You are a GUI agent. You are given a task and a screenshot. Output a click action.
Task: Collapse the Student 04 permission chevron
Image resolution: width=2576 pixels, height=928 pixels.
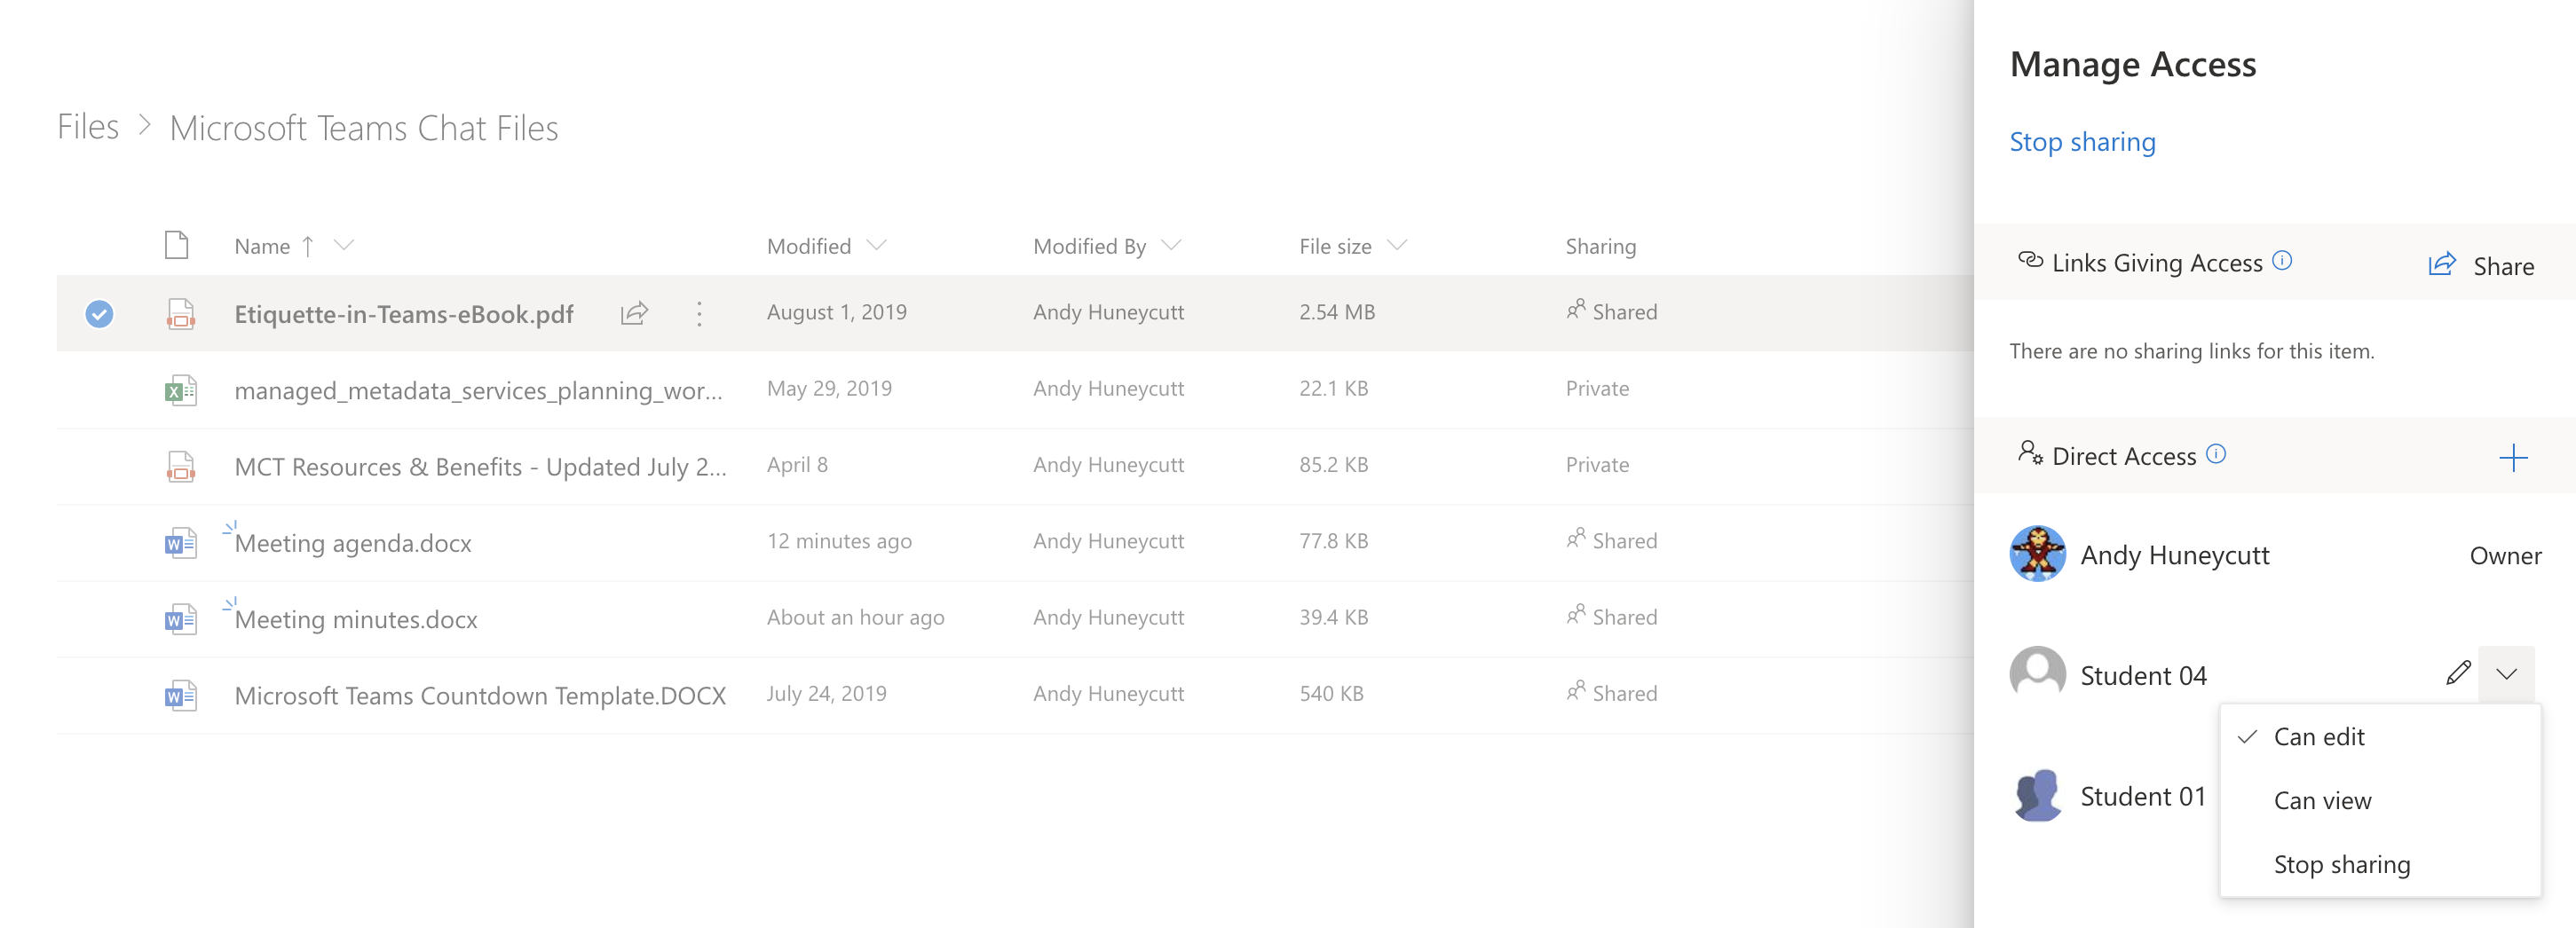click(x=2506, y=674)
